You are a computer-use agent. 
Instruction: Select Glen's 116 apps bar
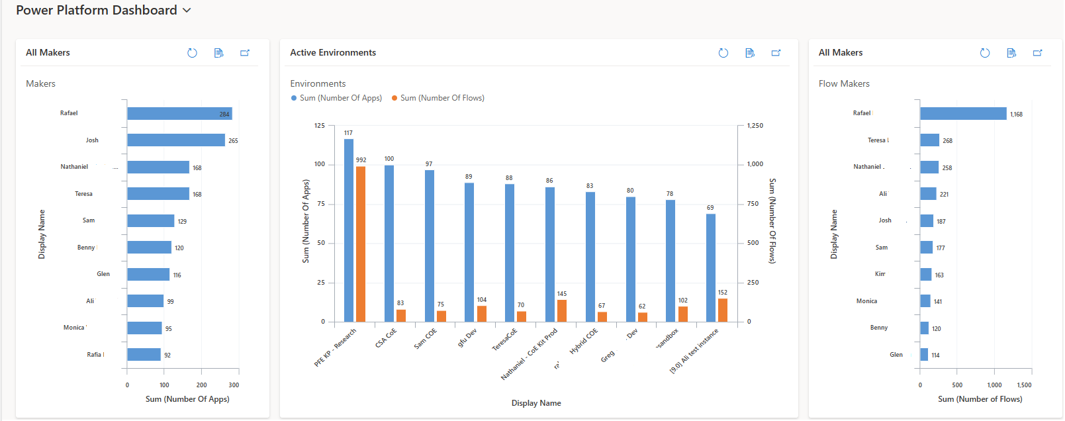coord(148,275)
